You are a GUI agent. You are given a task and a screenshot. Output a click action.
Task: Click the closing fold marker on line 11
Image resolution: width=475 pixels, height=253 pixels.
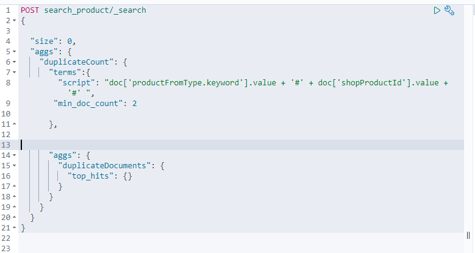(14, 124)
